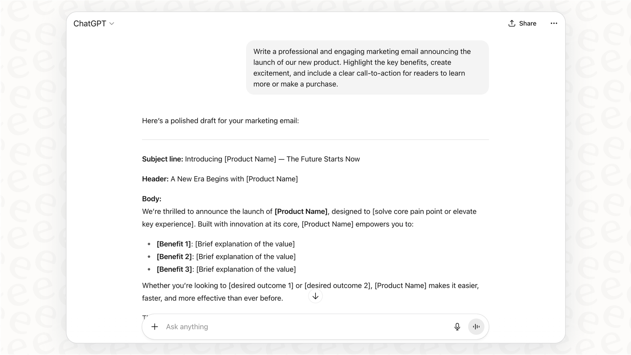This screenshot has height=355, width=631.
Task: Click "The Future Starts Now" subject text
Action: coord(323,159)
